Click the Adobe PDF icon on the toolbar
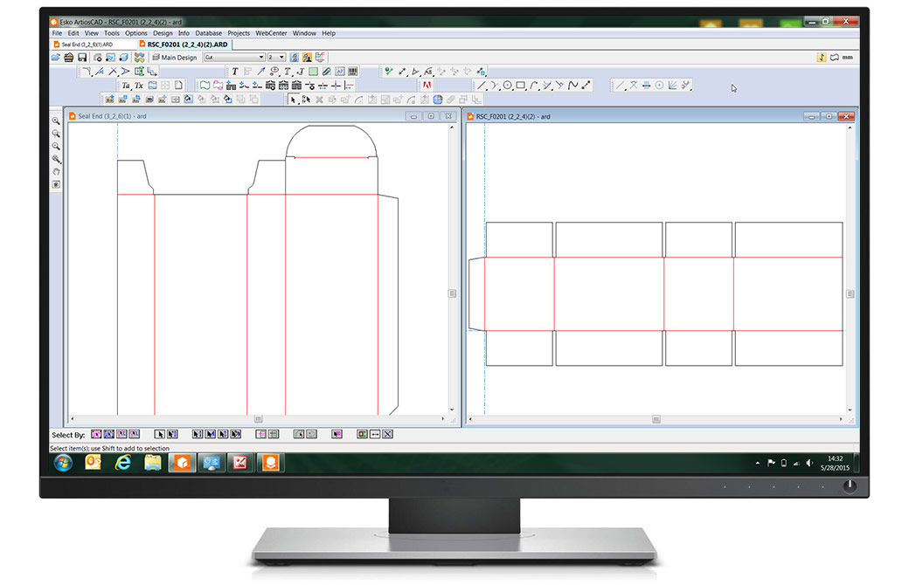The height and width of the screenshot is (585, 909). coord(426,86)
